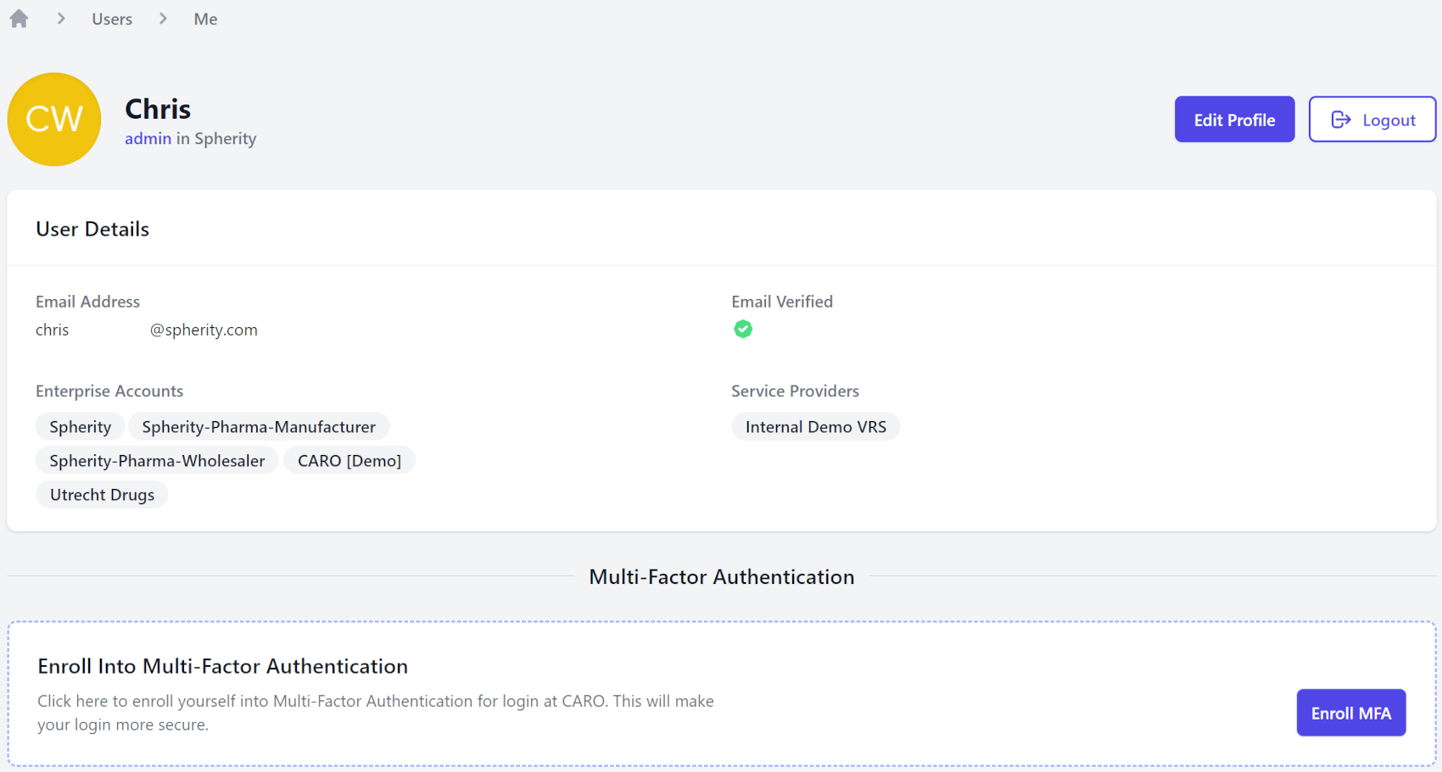Click the logout arrow icon
Image resolution: width=1442 pixels, height=772 pixels.
1341,119
